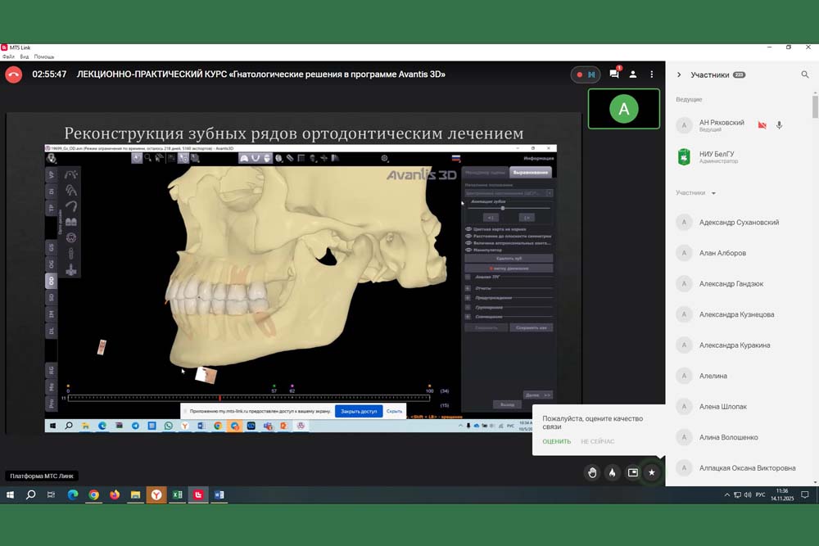Switch to picture-in-picture layout icon

click(x=632, y=472)
